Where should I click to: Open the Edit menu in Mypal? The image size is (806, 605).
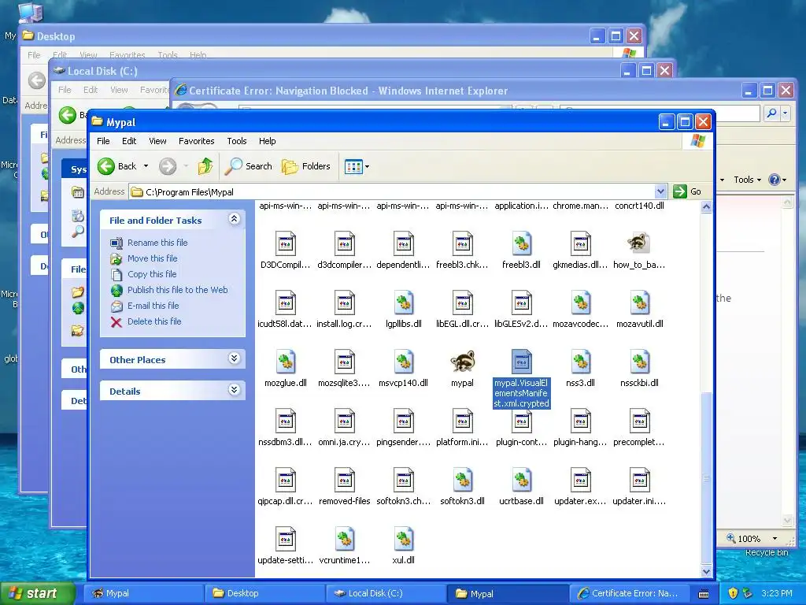[x=129, y=141]
